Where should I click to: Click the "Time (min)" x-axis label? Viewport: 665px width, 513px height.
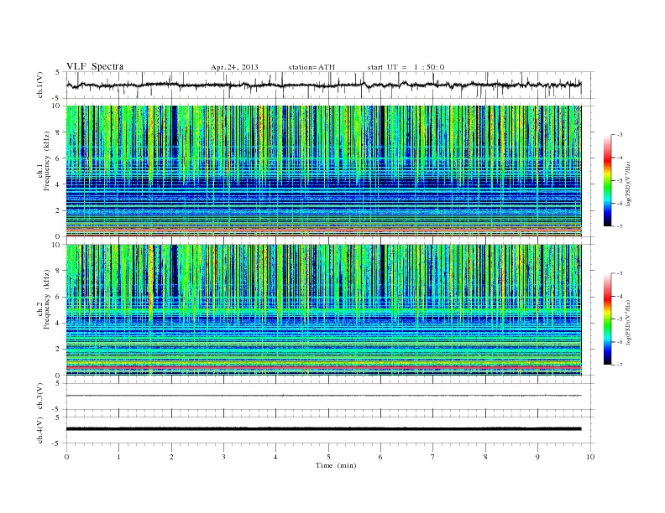tap(336, 465)
